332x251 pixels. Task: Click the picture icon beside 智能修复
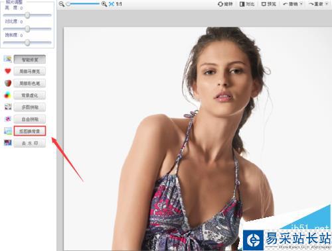[8, 59]
